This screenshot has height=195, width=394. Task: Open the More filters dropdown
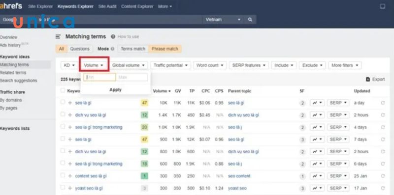pyautogui.click(x=345, y=65)
